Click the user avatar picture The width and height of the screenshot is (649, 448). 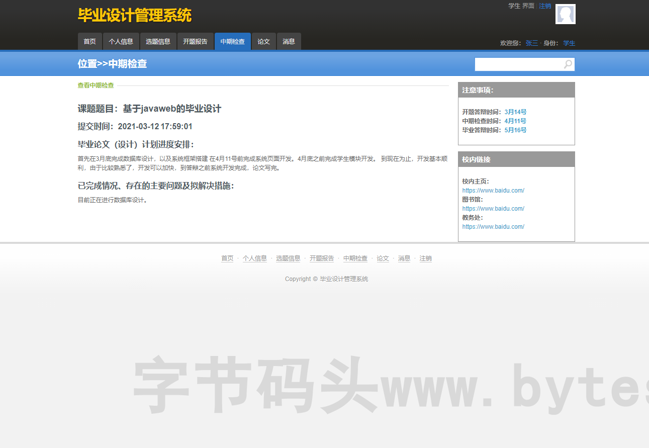click(x=566, y=14)
